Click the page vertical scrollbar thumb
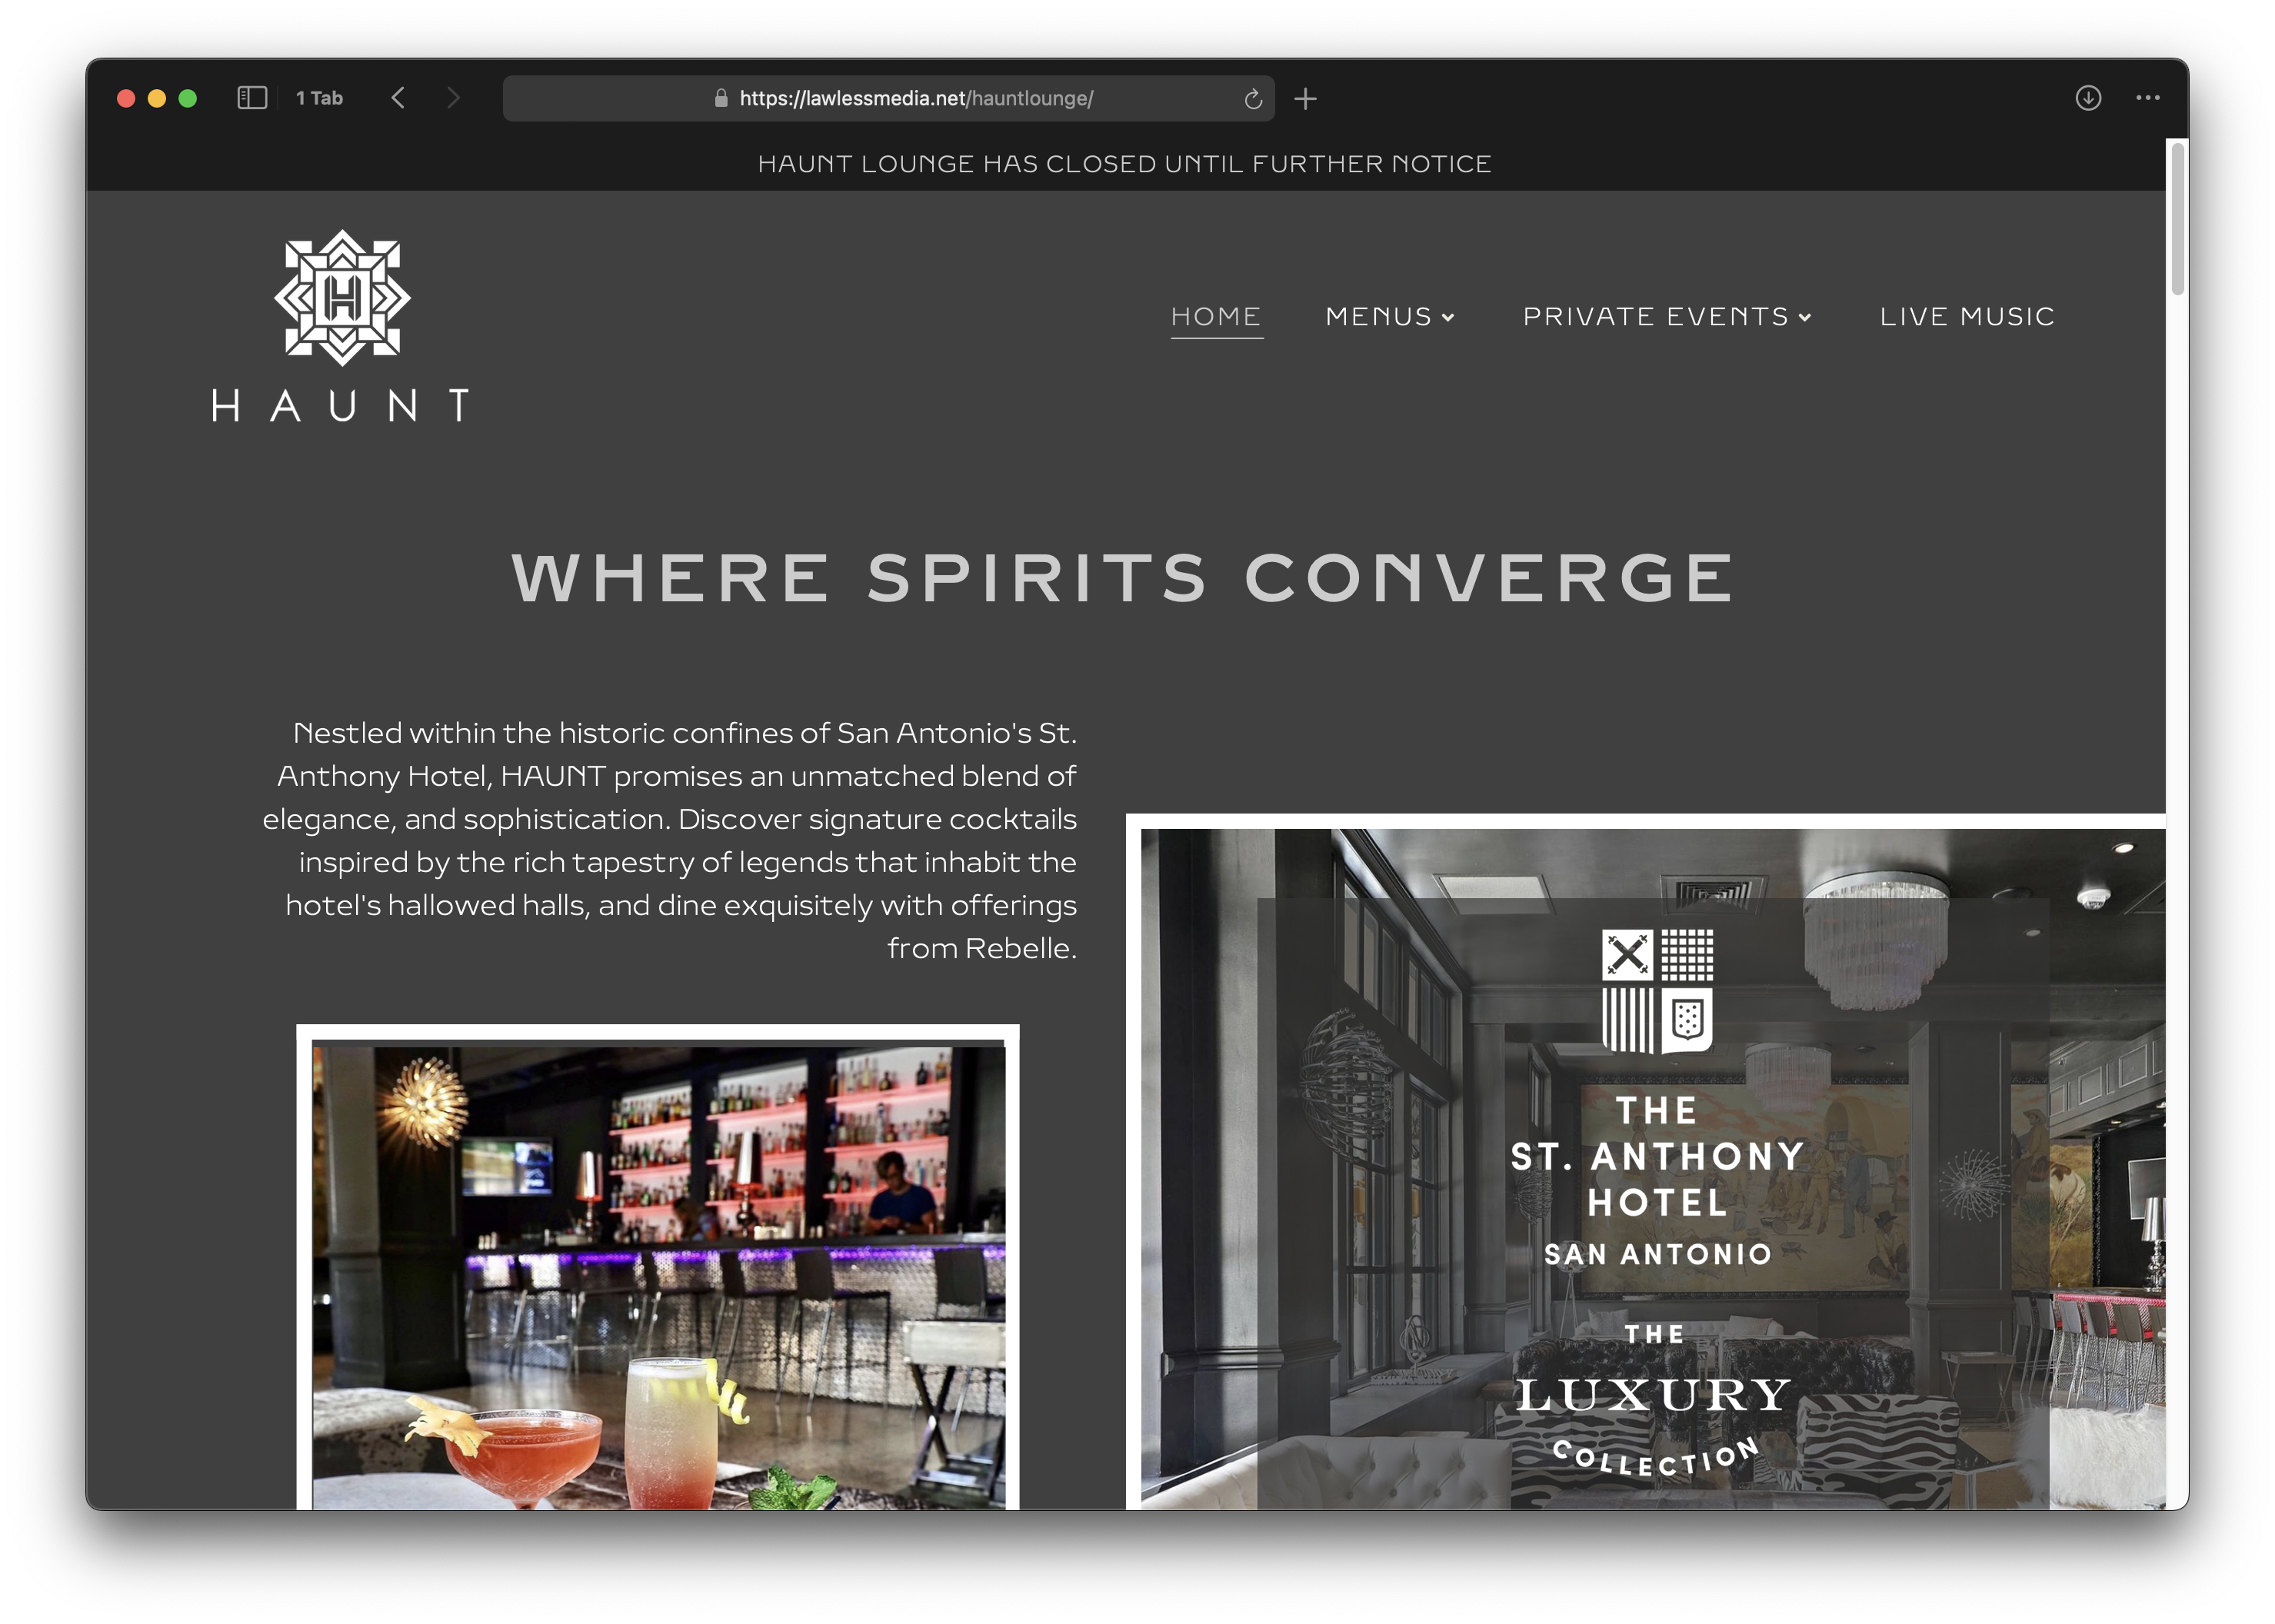Viewport: 2275px width, 1624px height. click(2176, 218)
